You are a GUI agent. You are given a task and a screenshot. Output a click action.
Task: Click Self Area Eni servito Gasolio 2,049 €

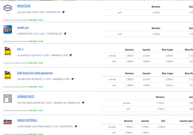[x=146, y=80]
